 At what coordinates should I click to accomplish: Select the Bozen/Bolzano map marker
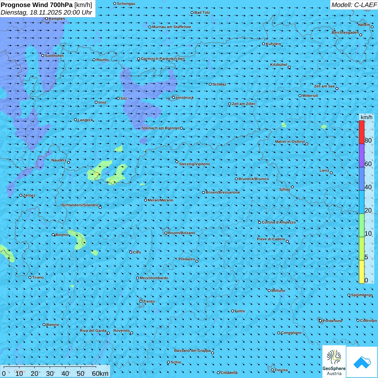point(166,233)
